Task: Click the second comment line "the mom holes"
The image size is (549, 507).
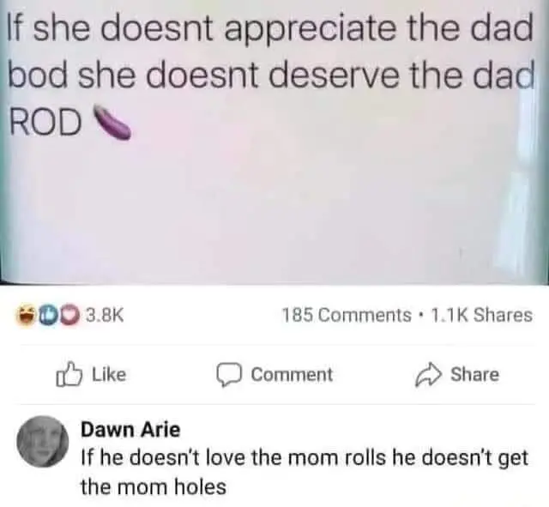Action: click(x=154, y=486)
